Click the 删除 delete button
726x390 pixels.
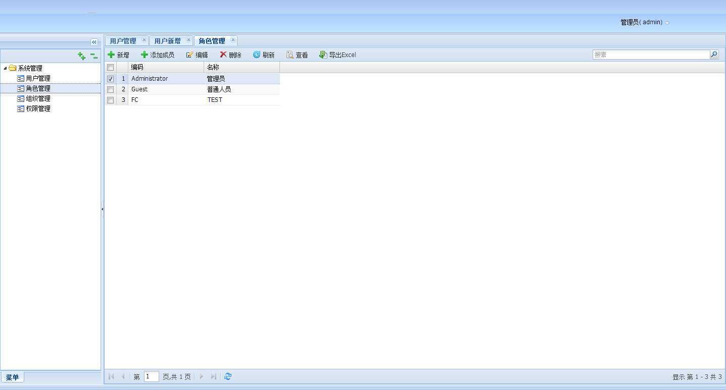(230, 54)
